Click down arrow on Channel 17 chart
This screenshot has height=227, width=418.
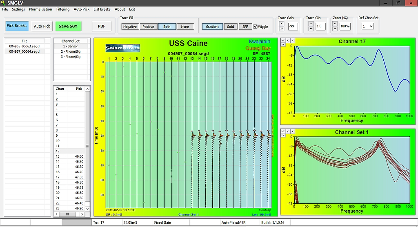(283, 45)
